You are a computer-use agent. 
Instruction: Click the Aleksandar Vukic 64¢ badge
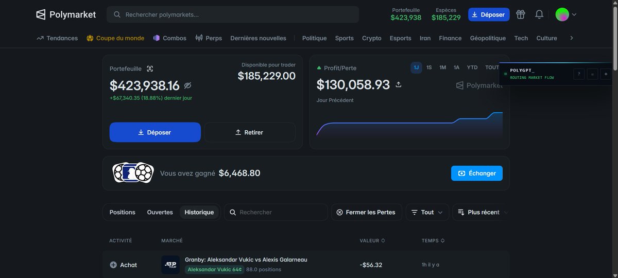coord(215,269)
